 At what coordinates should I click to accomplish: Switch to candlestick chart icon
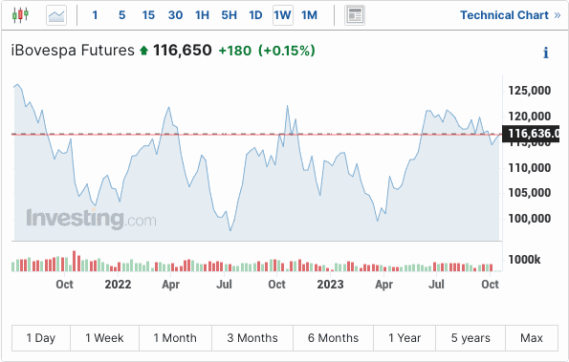[20, 15]
